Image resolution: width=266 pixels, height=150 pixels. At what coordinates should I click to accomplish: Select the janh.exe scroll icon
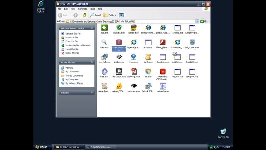coord(148,57)
